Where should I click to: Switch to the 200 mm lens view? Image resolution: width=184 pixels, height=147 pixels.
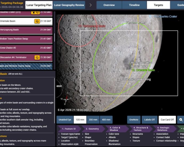93,120
